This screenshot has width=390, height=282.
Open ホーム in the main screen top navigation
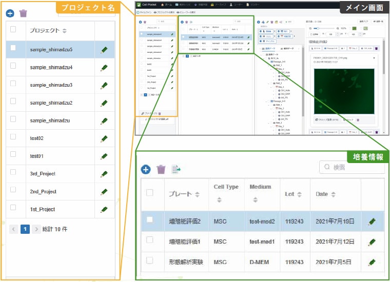[x=167, y=5]
